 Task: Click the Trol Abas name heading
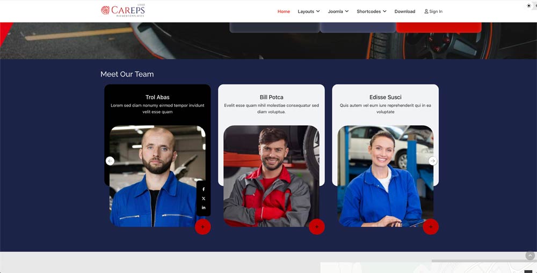point(157,97)
